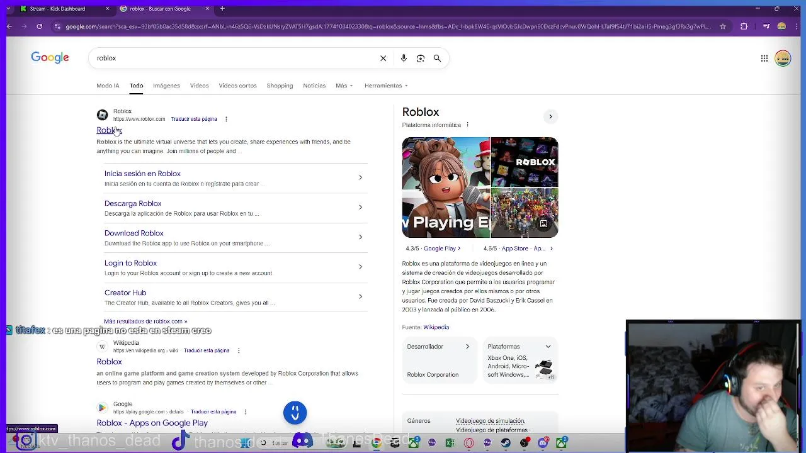Screen dimensions: 806x453
Task: Open new browser tab
Action: click(222, 9)
